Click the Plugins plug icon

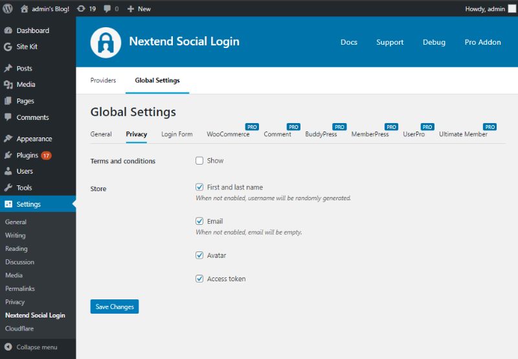8,155
